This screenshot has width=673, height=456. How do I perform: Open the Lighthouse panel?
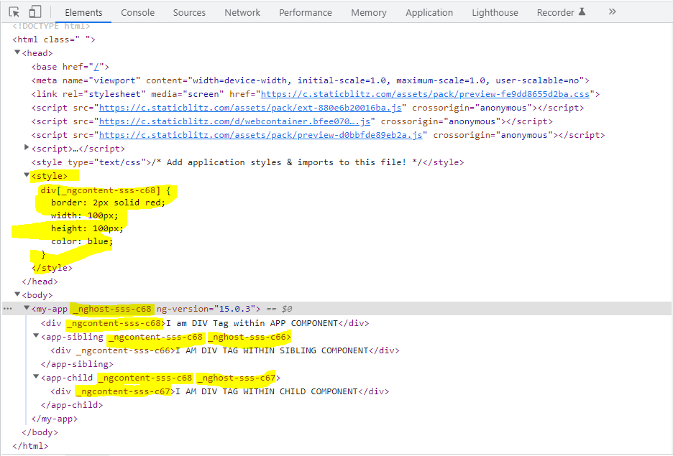click(x=495, y=12)
